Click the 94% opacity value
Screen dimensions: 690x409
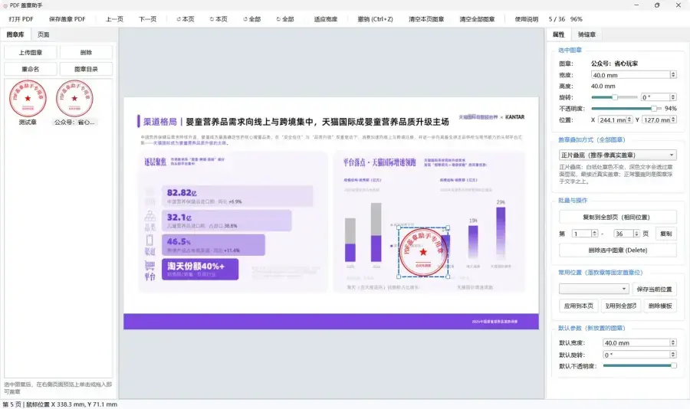tap(671, 108)
